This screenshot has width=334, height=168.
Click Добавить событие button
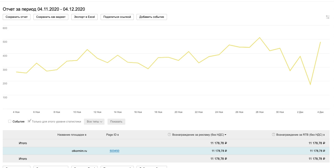(x=152, y=17)
